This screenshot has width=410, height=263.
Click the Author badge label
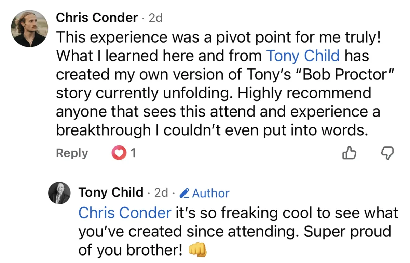(210, 193)
